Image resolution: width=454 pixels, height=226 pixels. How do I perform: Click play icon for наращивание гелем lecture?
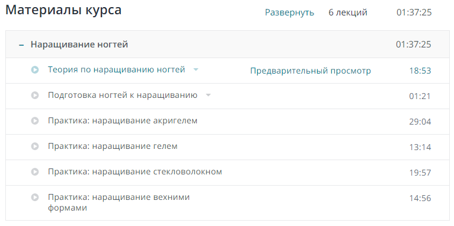coord(35,146)
